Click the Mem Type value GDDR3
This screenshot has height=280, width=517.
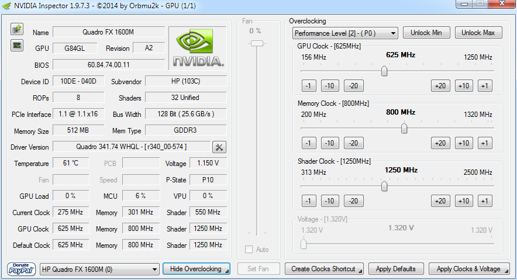point(186,130)
